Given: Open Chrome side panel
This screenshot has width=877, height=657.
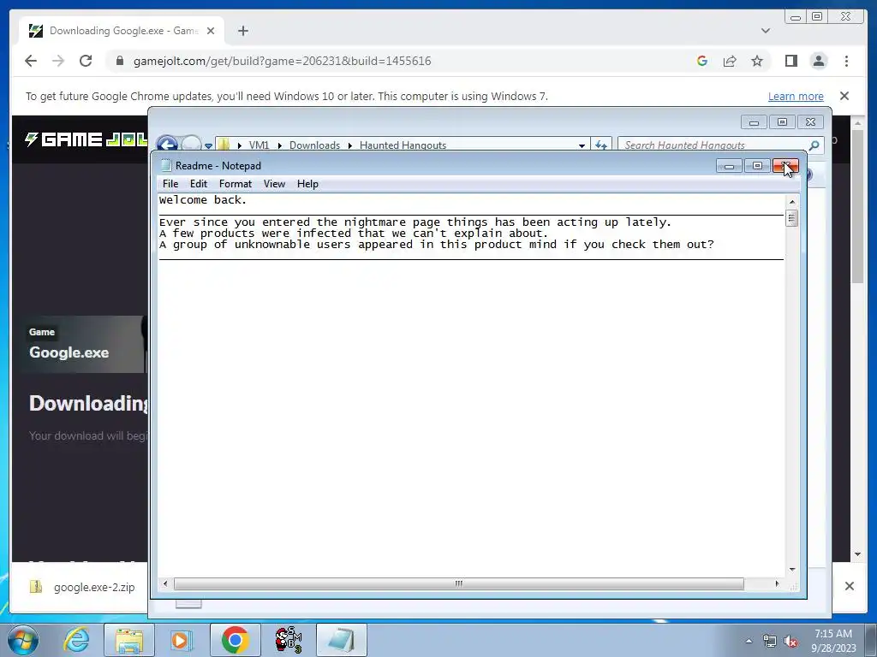Looking at the screenshot, I should [790, 61].
